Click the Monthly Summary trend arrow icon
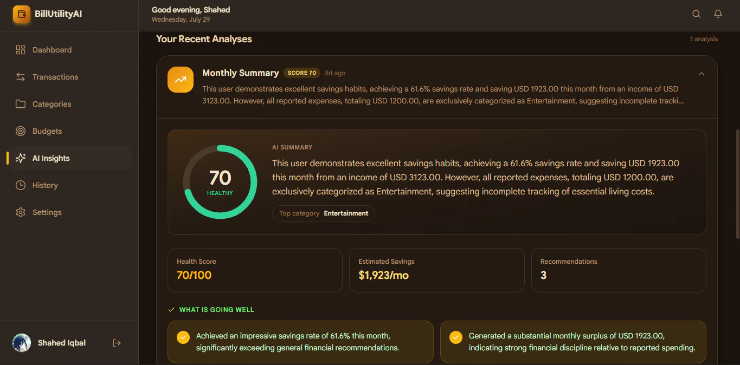Viewport: 740px width, 365px height. [181, 80]
